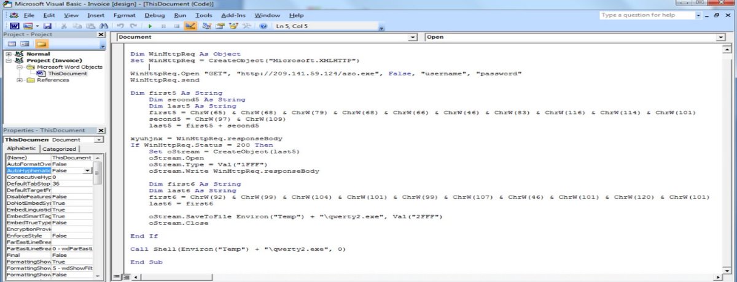Screen dimensions: 737x282
Task: Close the Properties panel
Action: coord(101,131)
